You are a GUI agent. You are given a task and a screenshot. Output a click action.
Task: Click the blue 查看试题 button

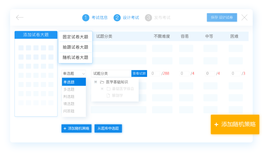139,73
